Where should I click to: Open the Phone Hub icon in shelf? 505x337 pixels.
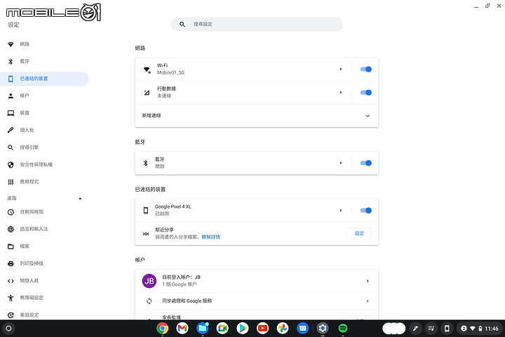pyautogui.click(x=447, y=329)
